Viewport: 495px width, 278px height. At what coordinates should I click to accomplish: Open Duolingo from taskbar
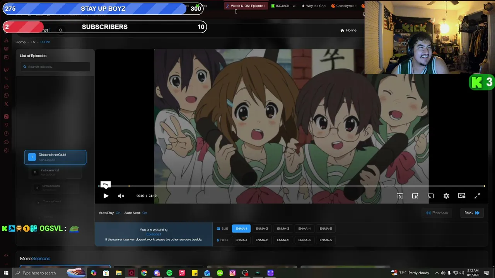click(220, 273)
